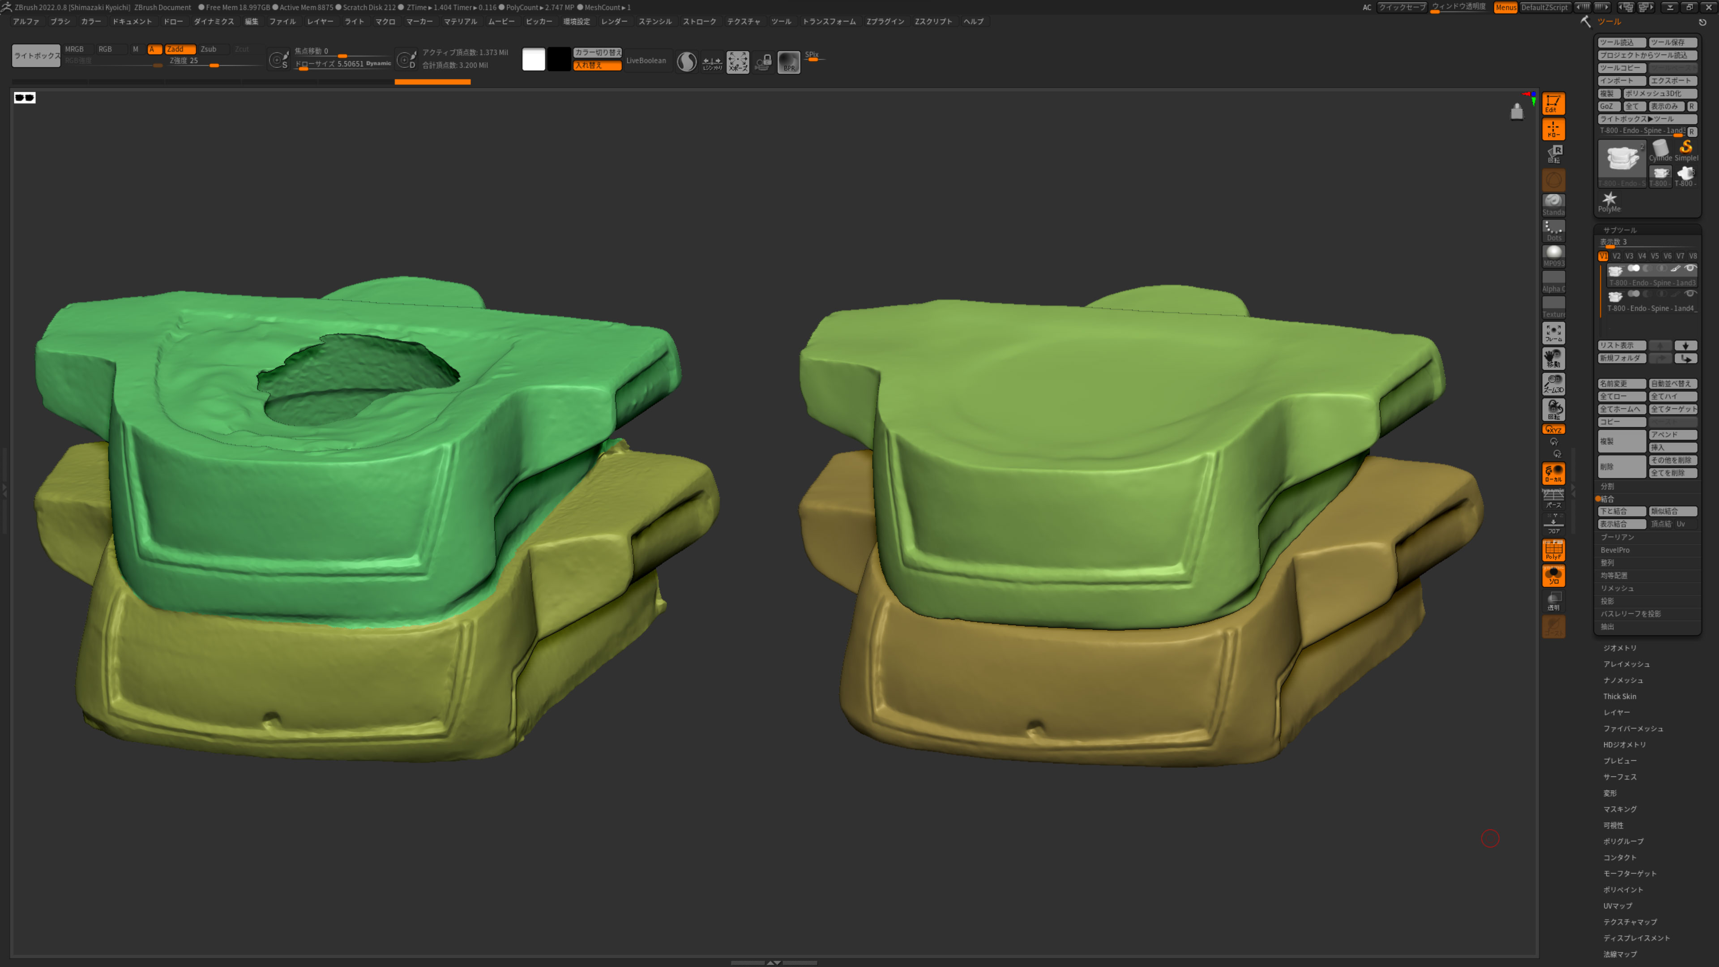Click the Resymmetry (レシンメトリ) icon
Screen dimensions: 1719x967
(x=712, y=62)
